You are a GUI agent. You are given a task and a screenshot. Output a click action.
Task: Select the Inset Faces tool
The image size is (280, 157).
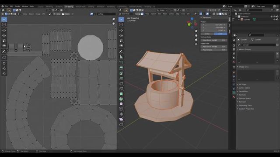[x=121, y=73]
